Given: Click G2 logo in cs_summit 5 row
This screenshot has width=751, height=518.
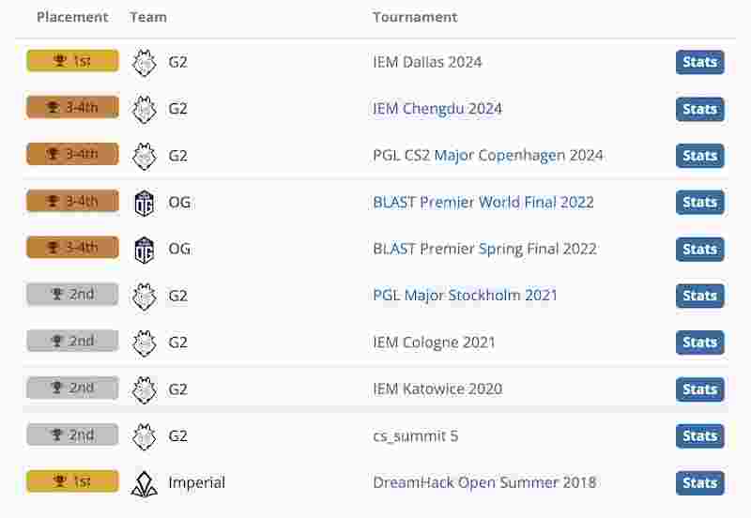Looking at the screenshot, I should point(145,436).
